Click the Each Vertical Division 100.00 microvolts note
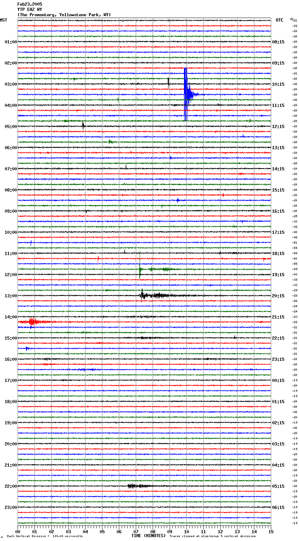This screenshot has width=299, height=541. [x=45, y=536]
